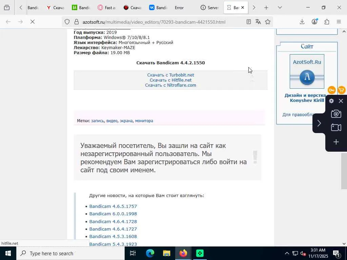Screen dimensions: 347x260
Task: Open Firefox View tab list icon
Action: click(x=7, y=7)
